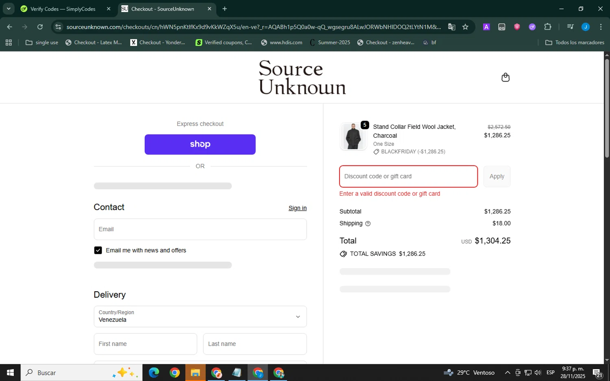Open the purple A extension icon
The width and height of the screenshot is (610, 381).
click(x=486, y=27)
